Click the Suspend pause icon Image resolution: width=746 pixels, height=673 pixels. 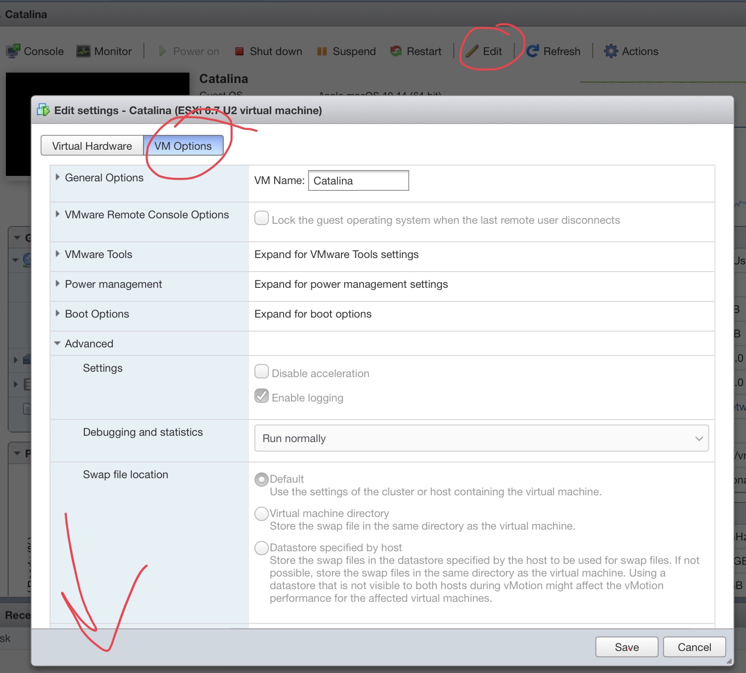pos(322,51)
